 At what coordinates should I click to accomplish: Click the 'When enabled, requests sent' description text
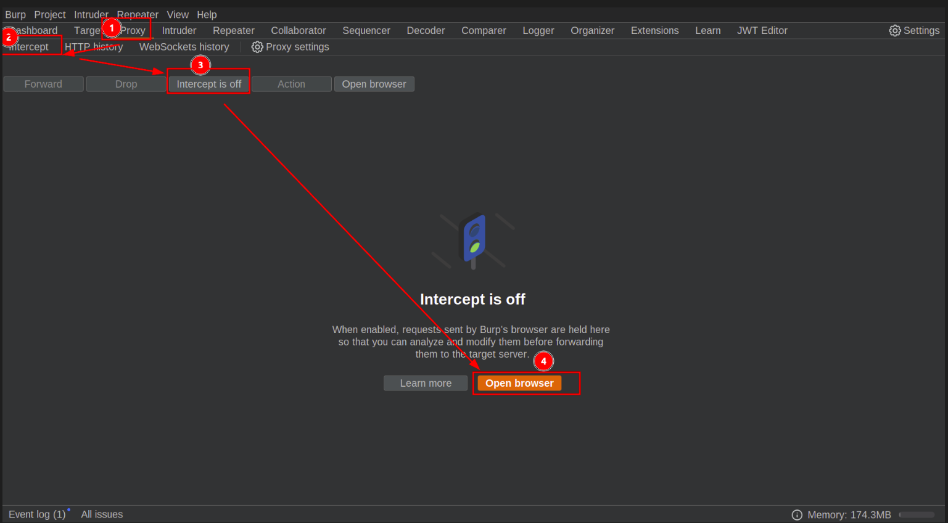point(471,342)
